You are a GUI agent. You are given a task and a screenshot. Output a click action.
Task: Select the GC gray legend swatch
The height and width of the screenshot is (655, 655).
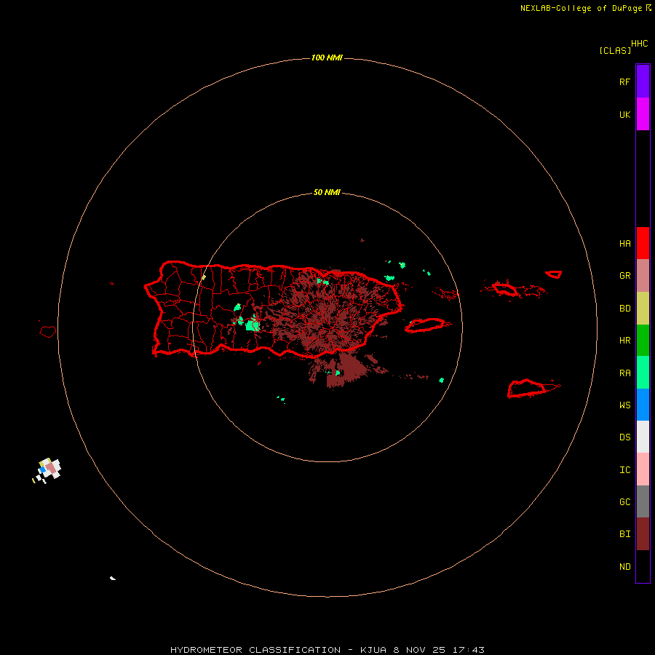(643, 501)
